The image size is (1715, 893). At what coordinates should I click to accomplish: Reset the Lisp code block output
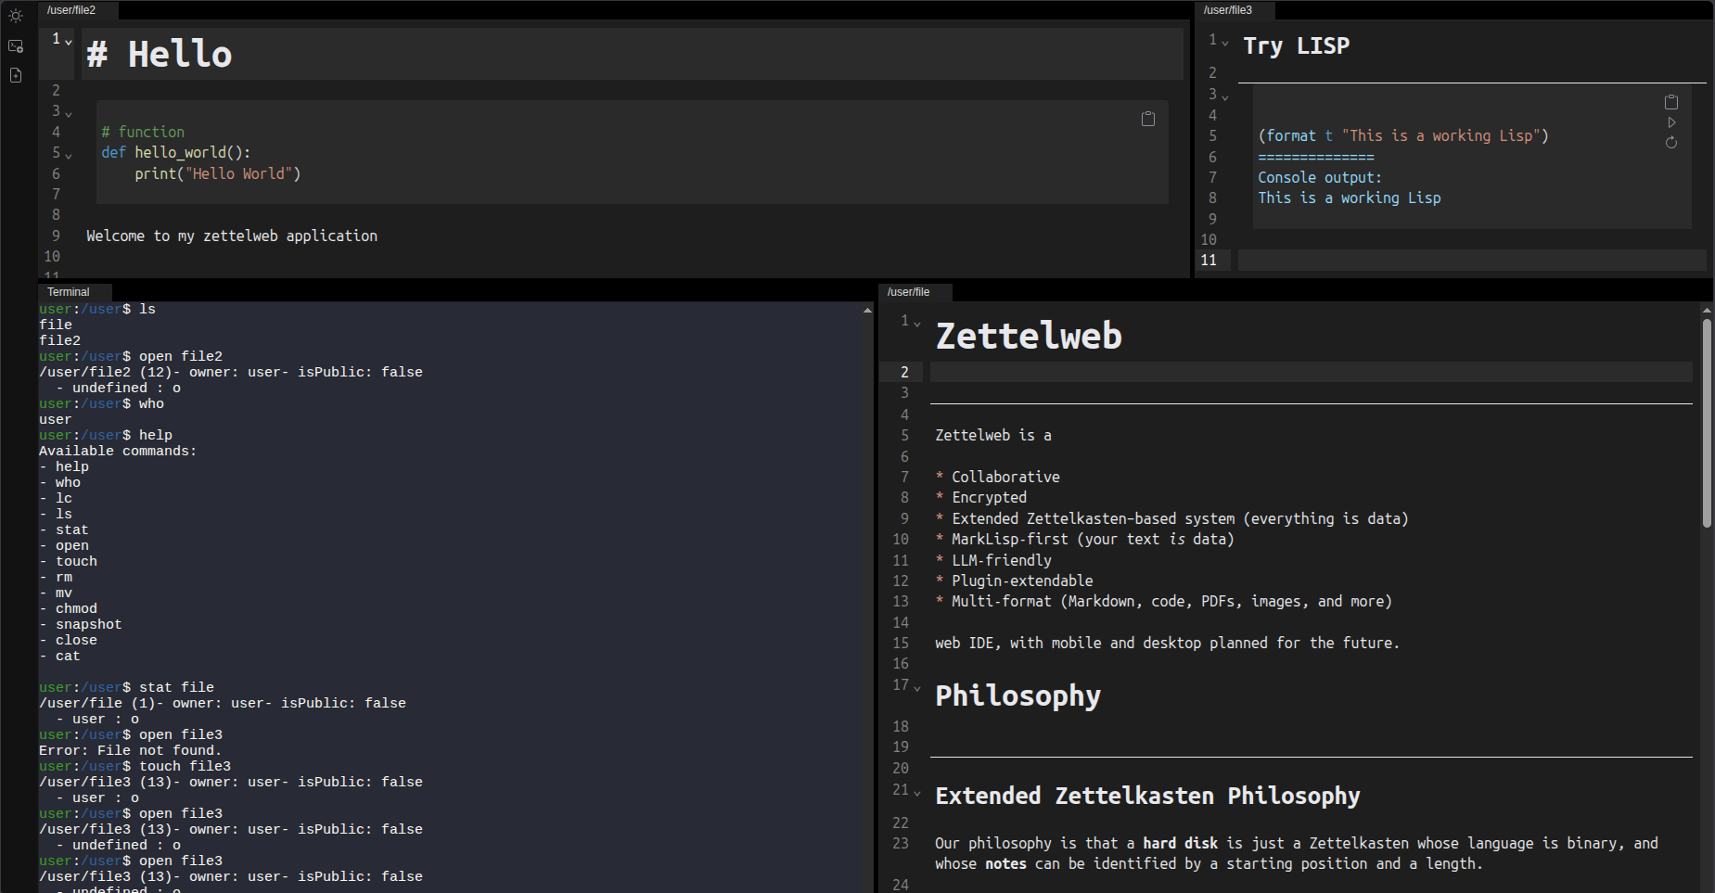click(1671, 143)
